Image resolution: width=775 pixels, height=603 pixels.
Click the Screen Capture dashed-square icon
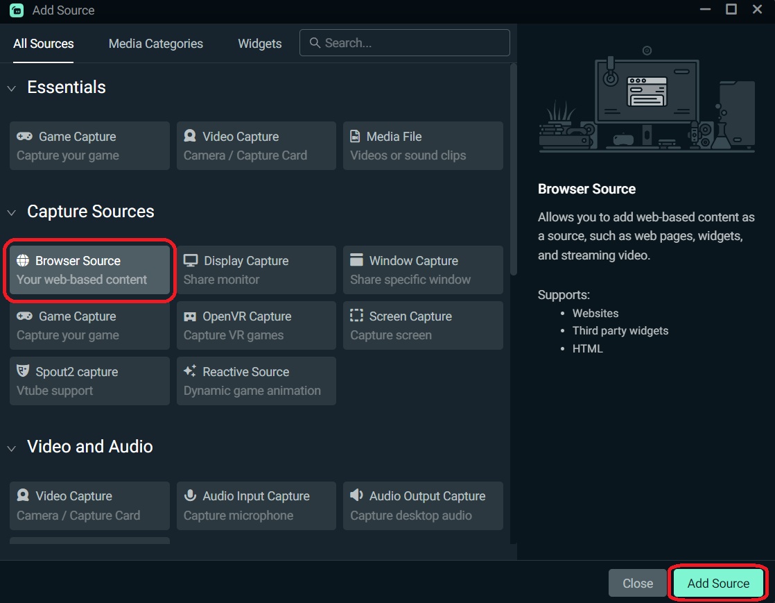click(x=357, y=316)
